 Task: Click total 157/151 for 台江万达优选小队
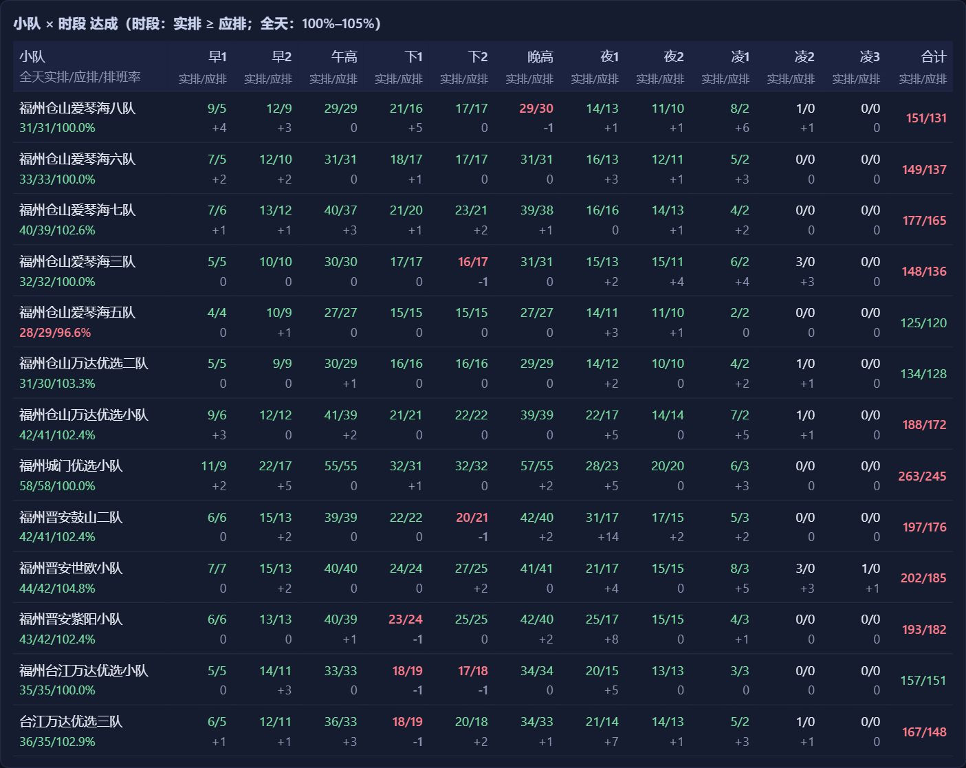tap(923, 681)
